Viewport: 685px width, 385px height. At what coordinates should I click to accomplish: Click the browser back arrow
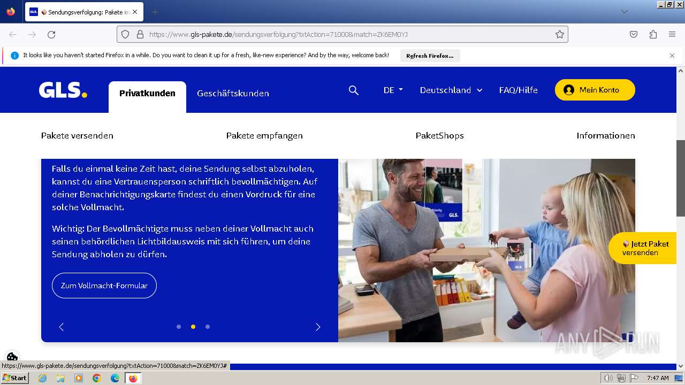point(13,34)
